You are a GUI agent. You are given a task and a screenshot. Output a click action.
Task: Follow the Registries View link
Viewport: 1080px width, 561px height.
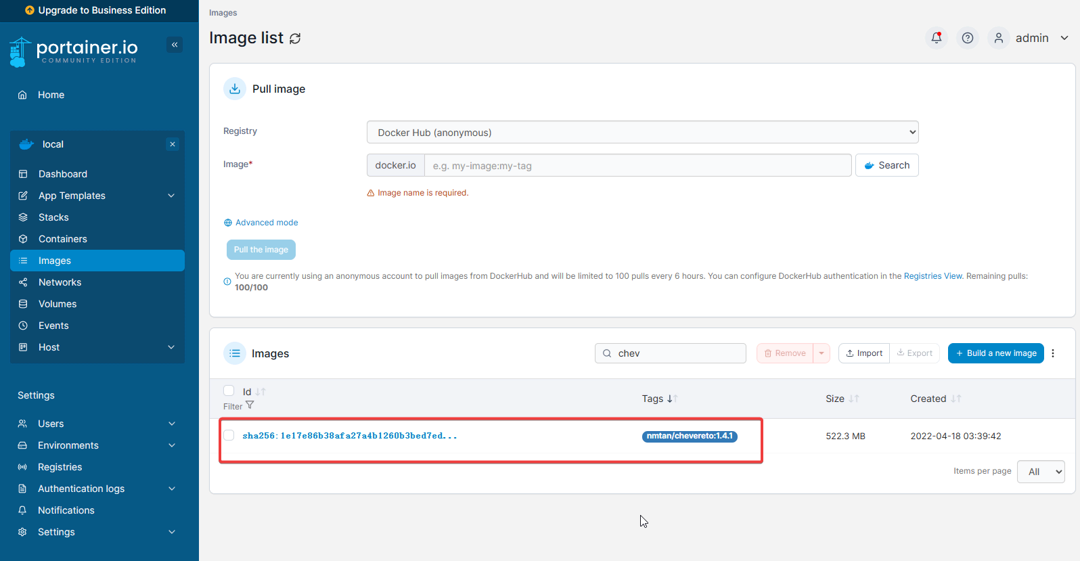pos(932,276)
